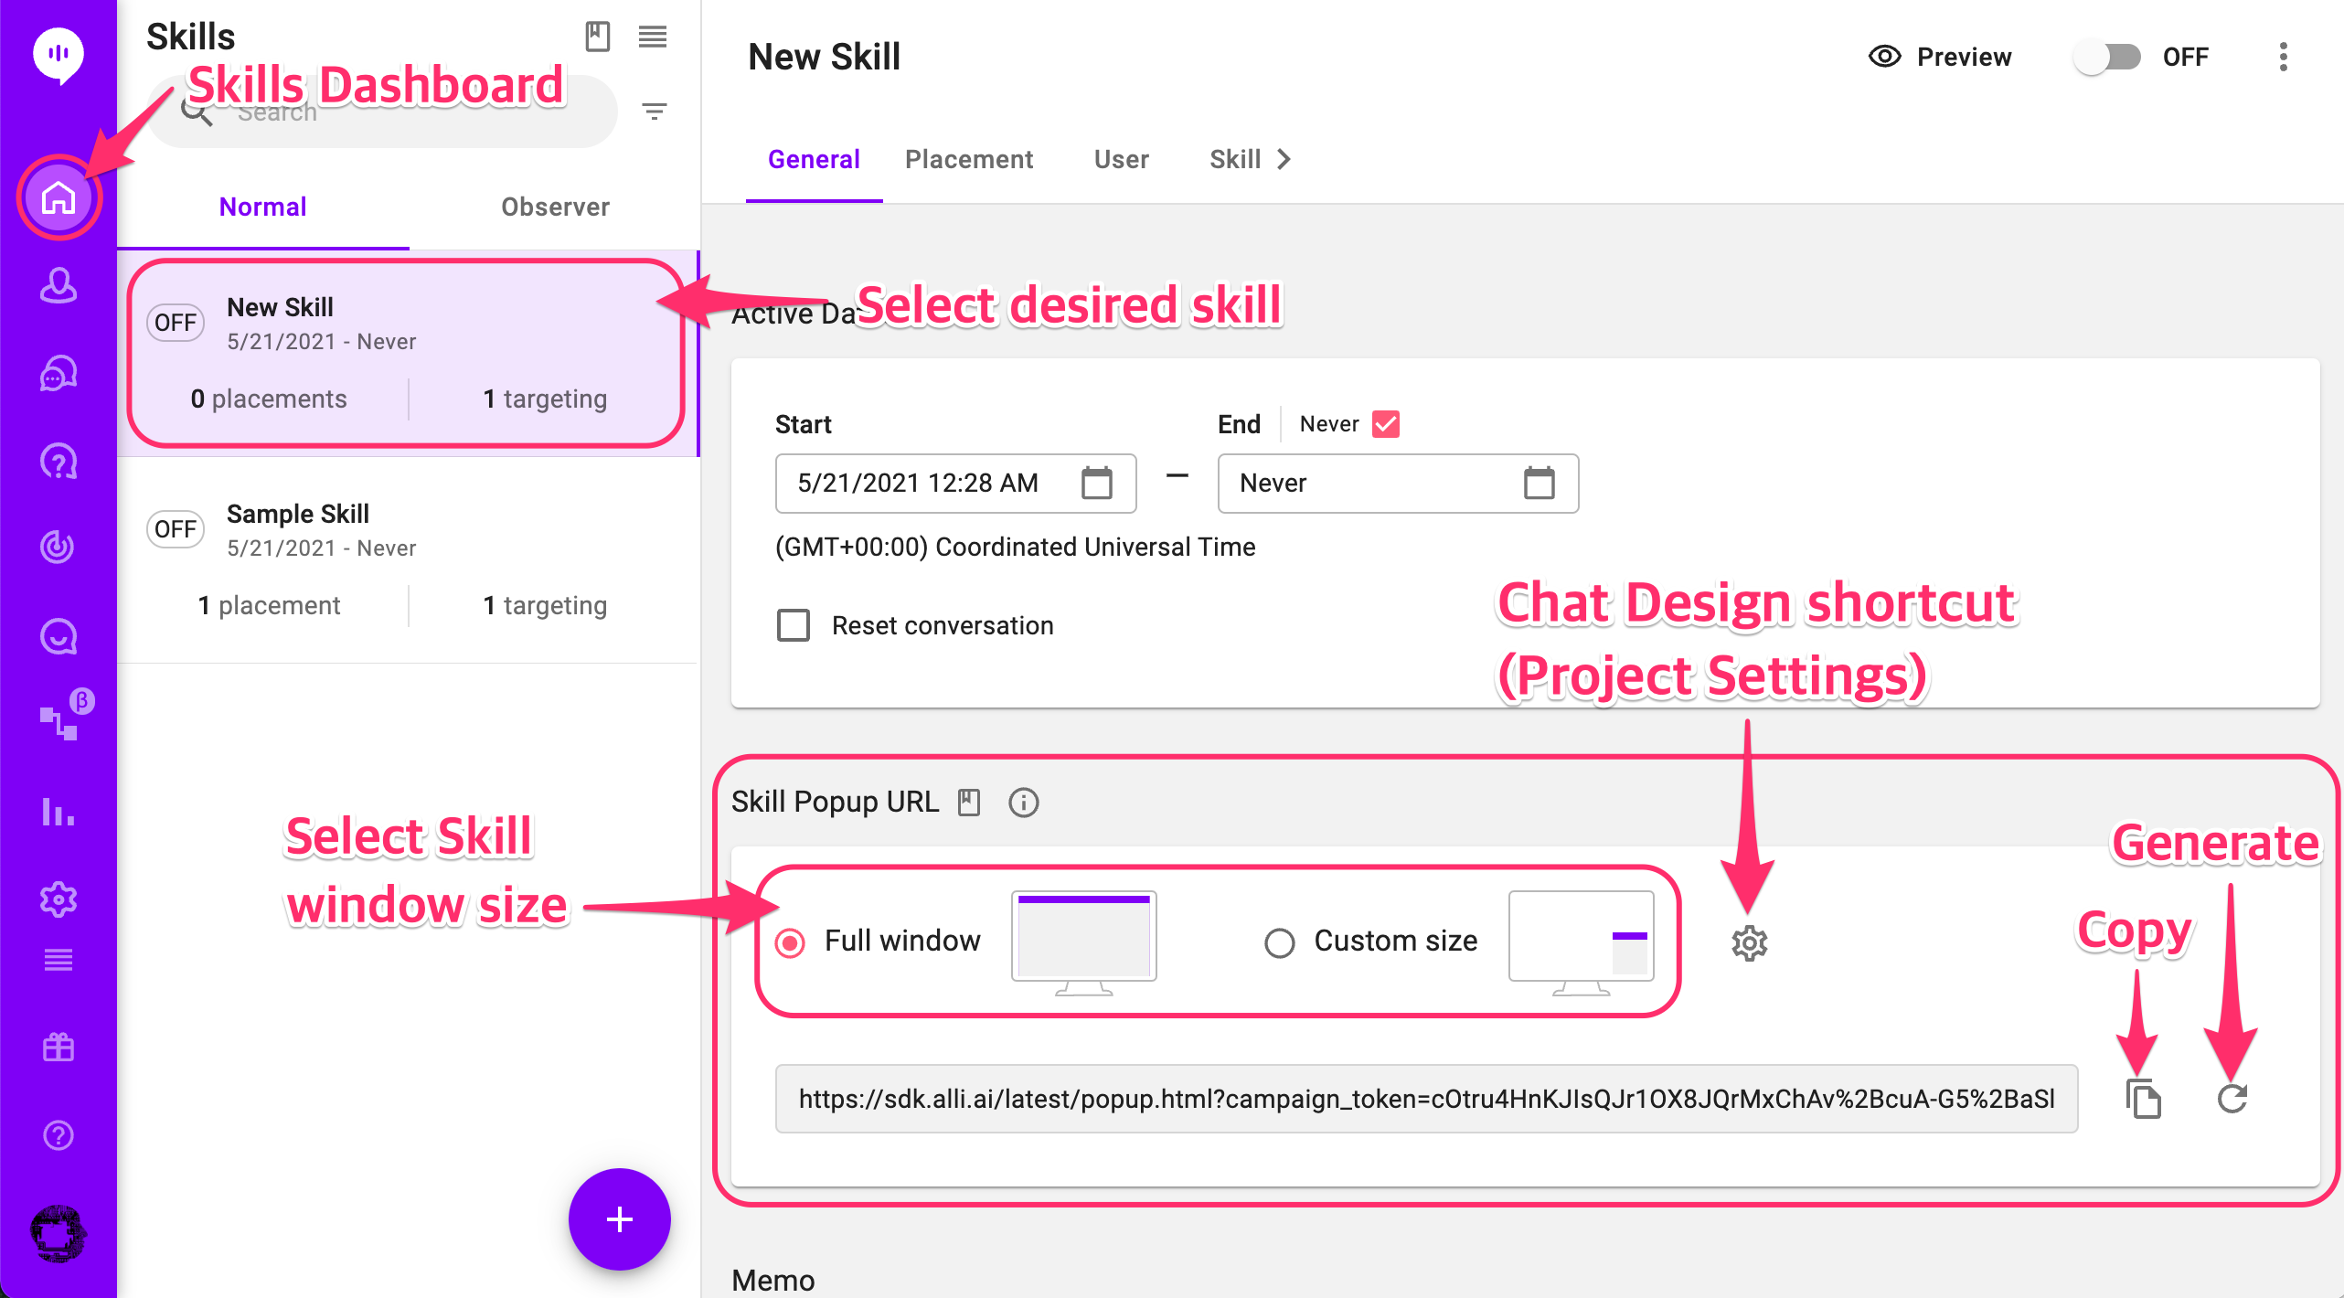Toggle the New Skill OFF switch

pos(2107,57)
